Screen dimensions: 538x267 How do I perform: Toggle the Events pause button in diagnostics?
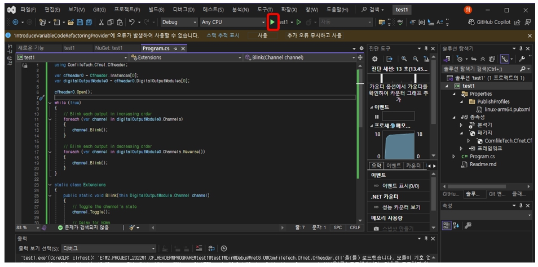[x=377, y=116]
